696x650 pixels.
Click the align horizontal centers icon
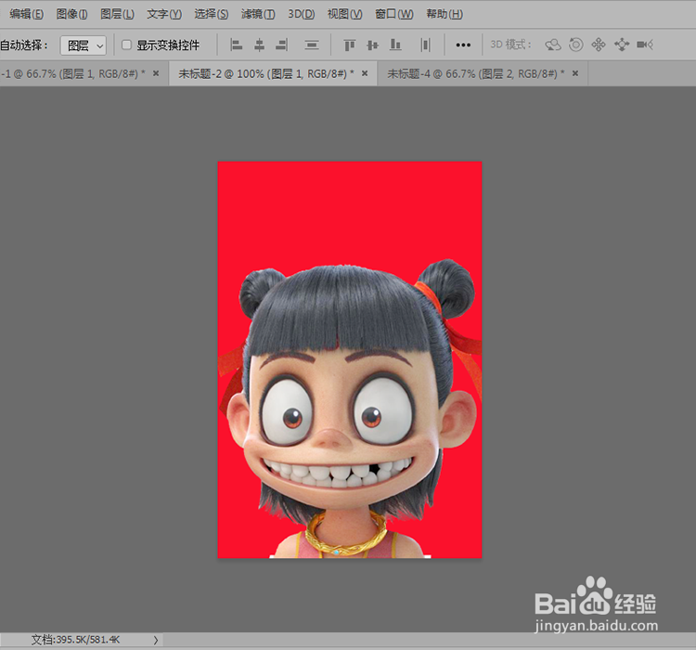pyautogui.click(x=259, y=45)
